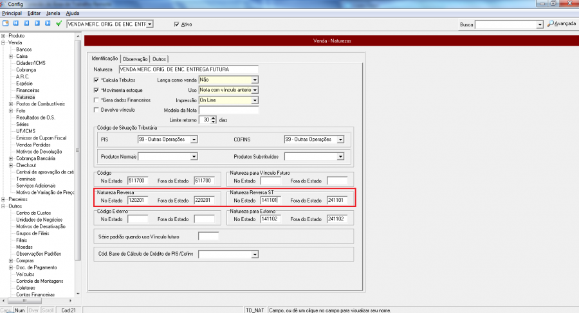Select Bancos in the sidebar tree
This screenshot has height=313, width=579.
pos(24,49)
